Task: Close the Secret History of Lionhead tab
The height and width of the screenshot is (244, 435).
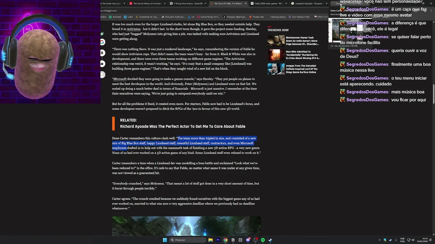Action: (165, 3)
